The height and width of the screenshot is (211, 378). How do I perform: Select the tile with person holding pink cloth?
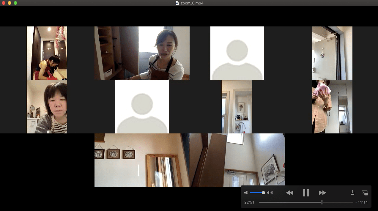click(332, 107)
